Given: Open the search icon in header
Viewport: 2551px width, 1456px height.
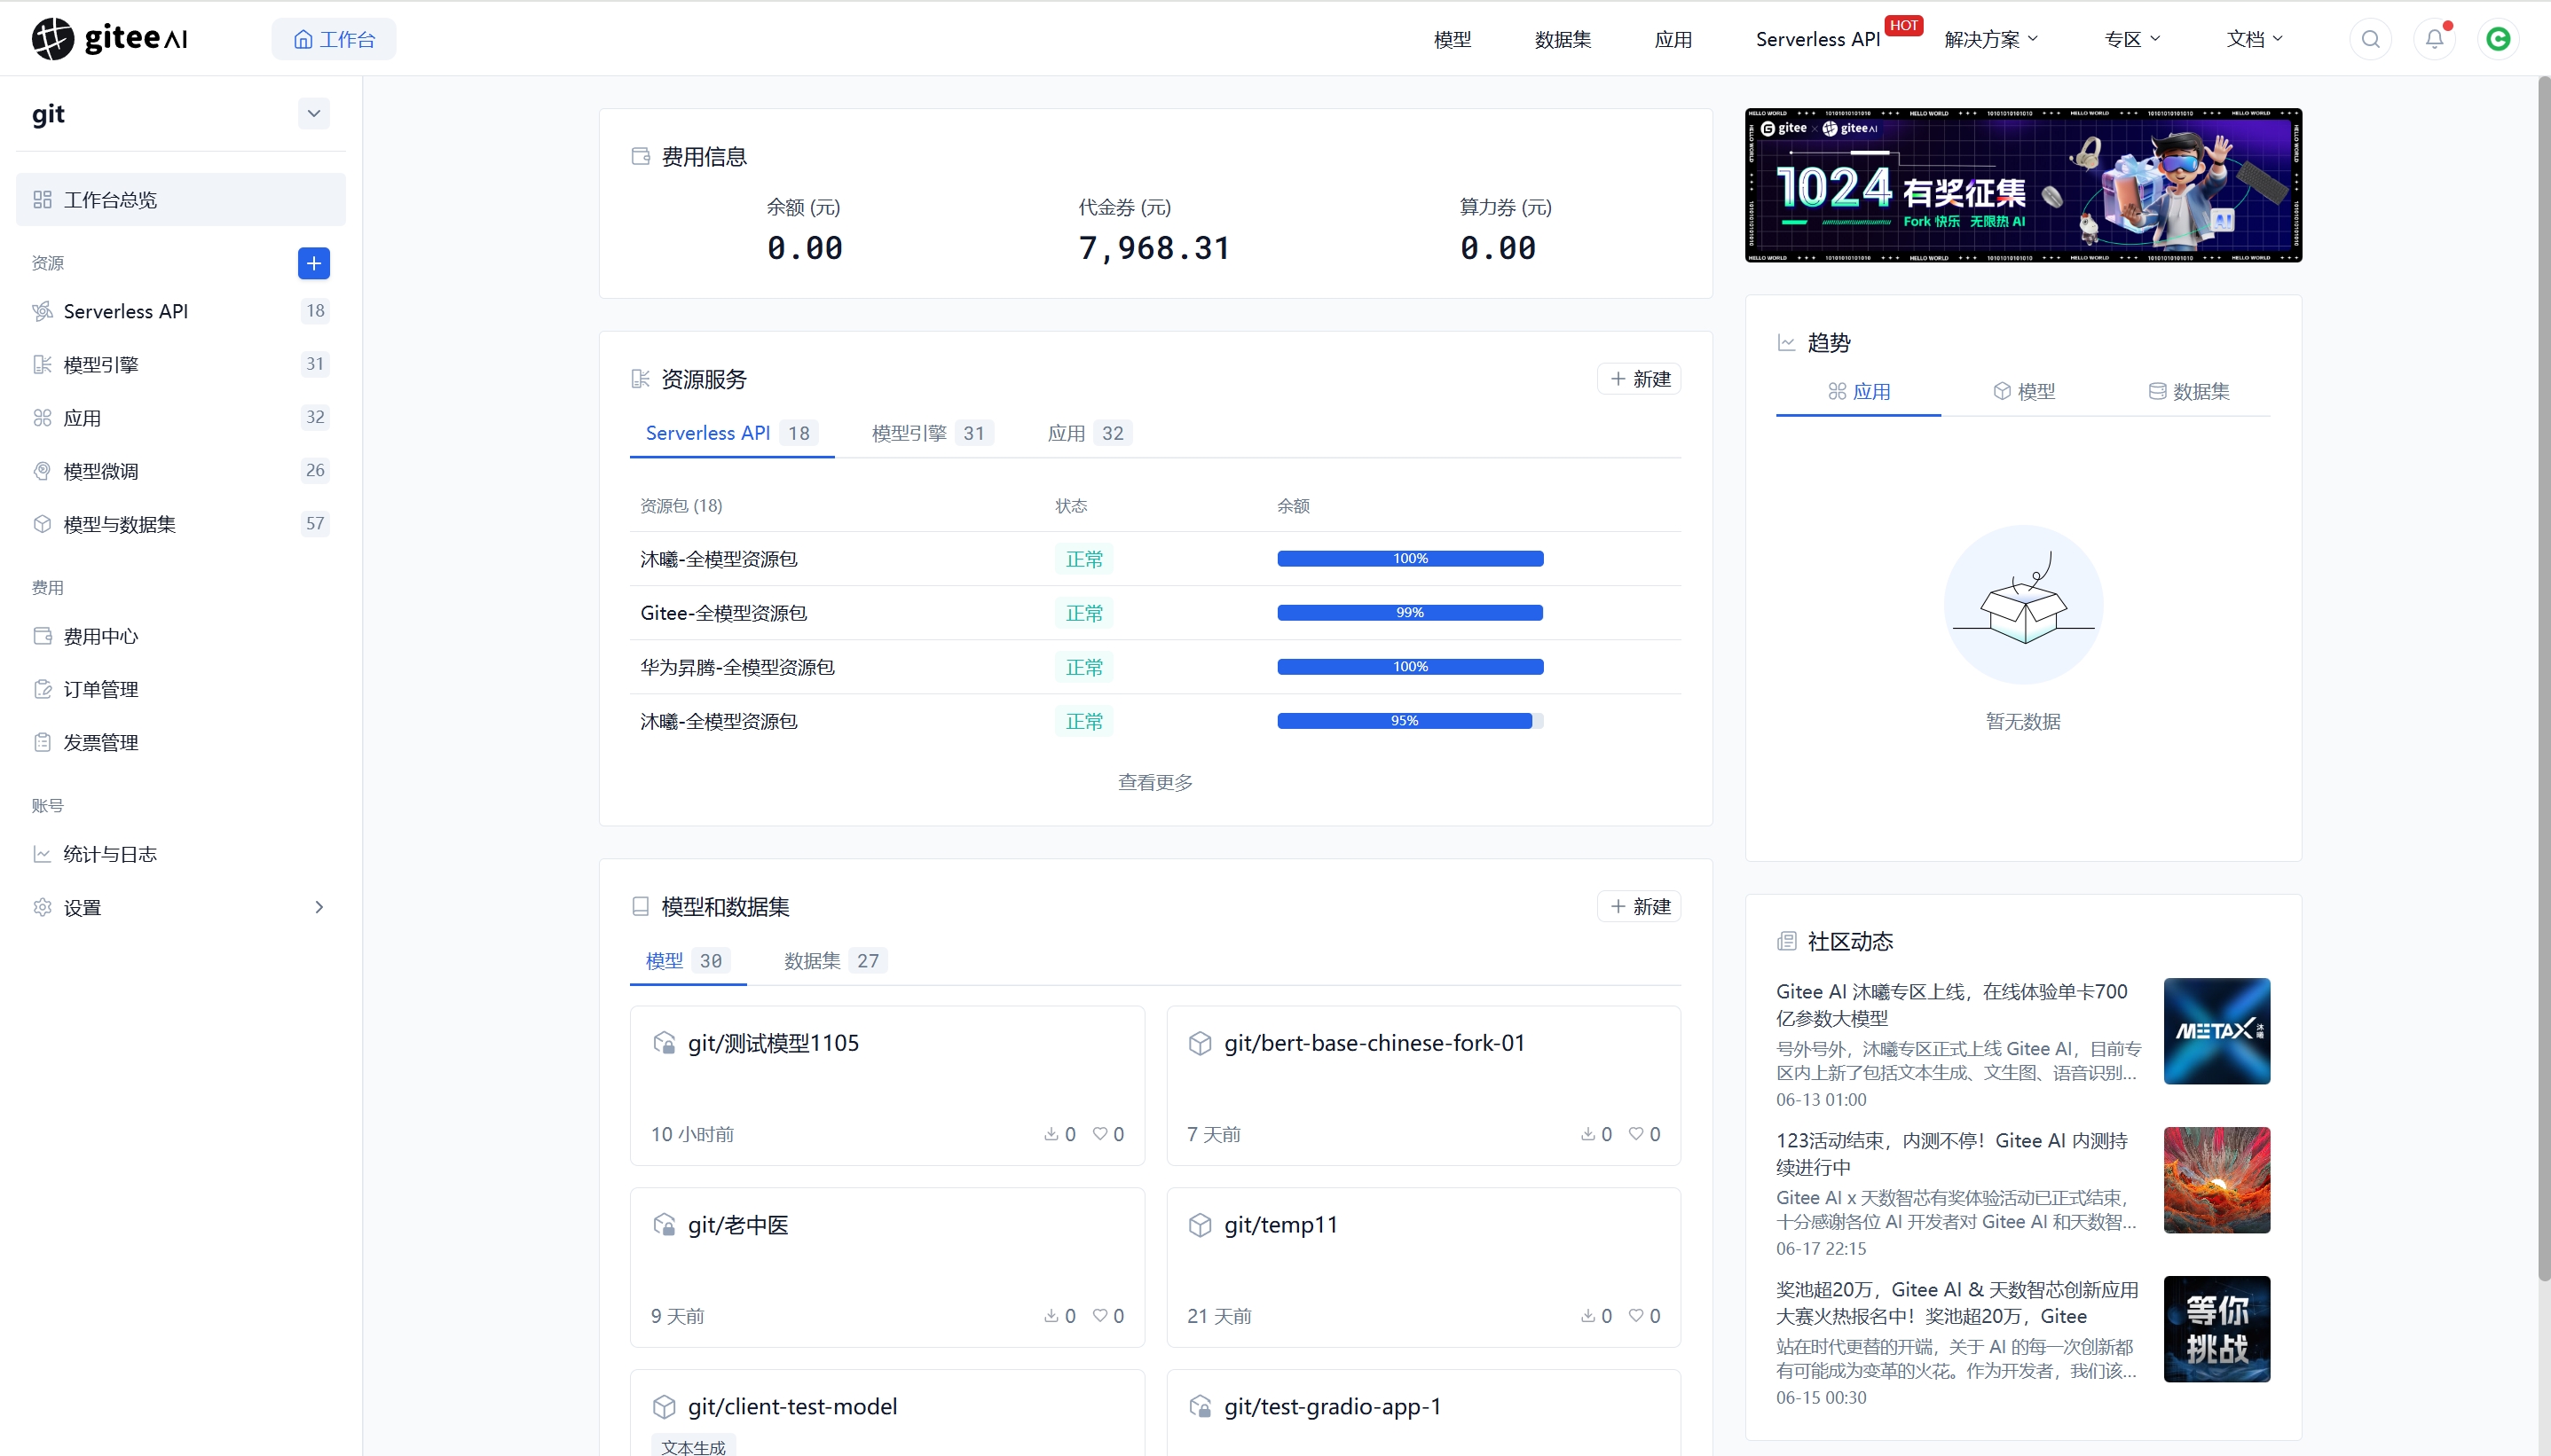Looking at the screenshot, I should [x=2370, y=39].
